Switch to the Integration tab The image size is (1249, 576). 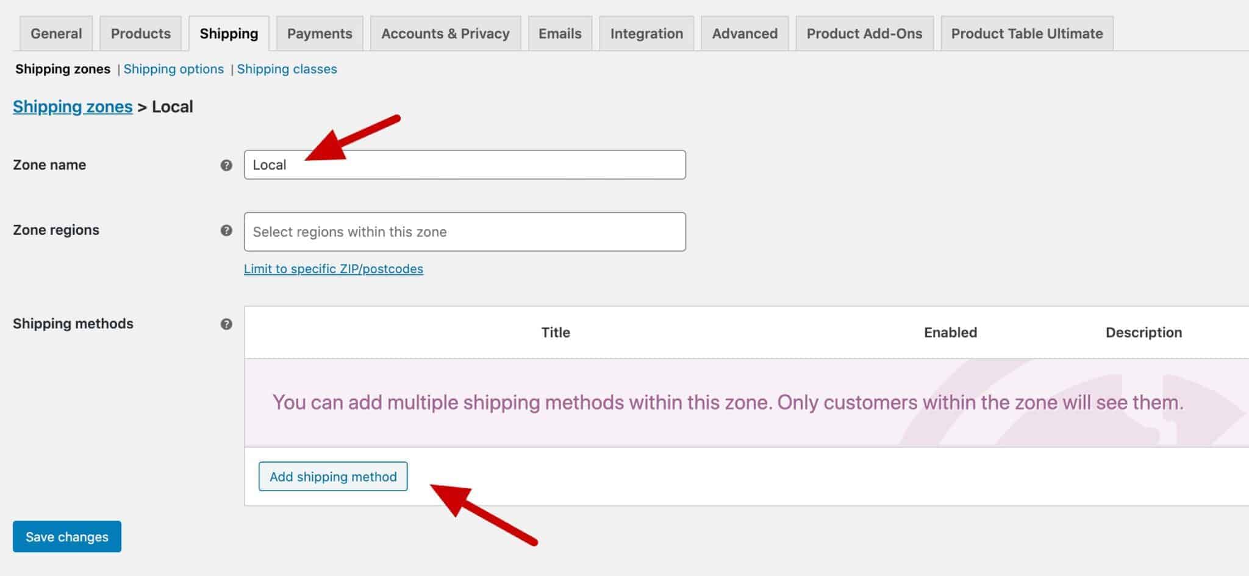tap(646, 34)
